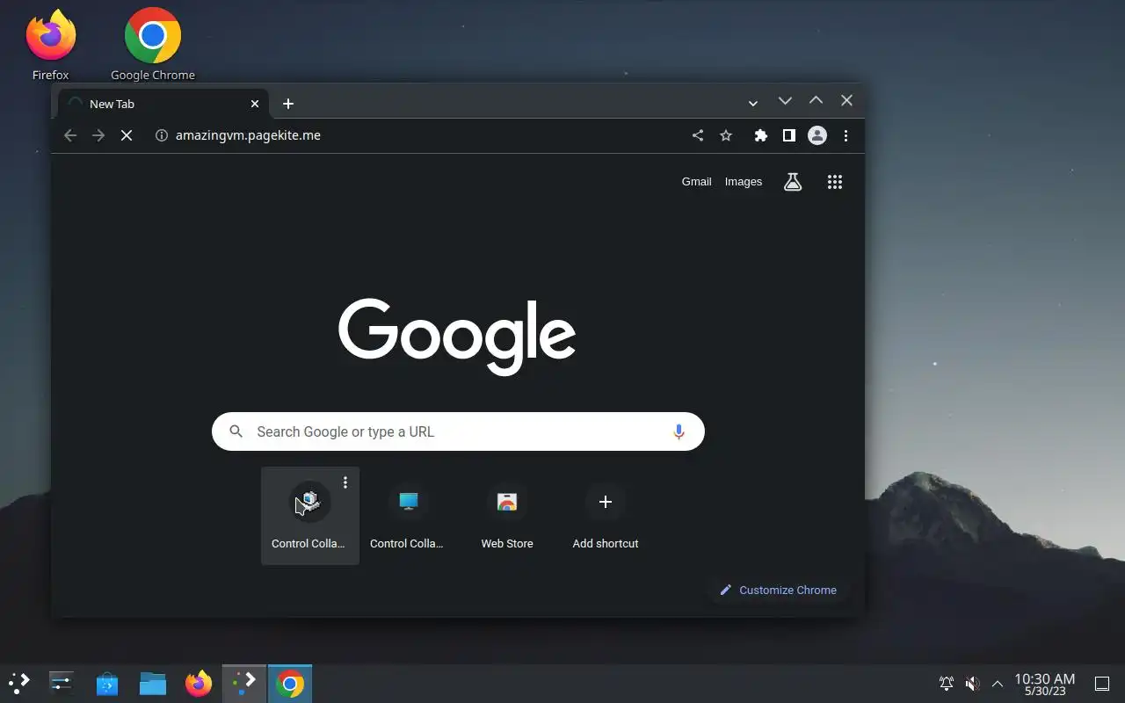Close the New Tab tab
This screenshot has height=703, width=1125.
click(x=255, y=104)
